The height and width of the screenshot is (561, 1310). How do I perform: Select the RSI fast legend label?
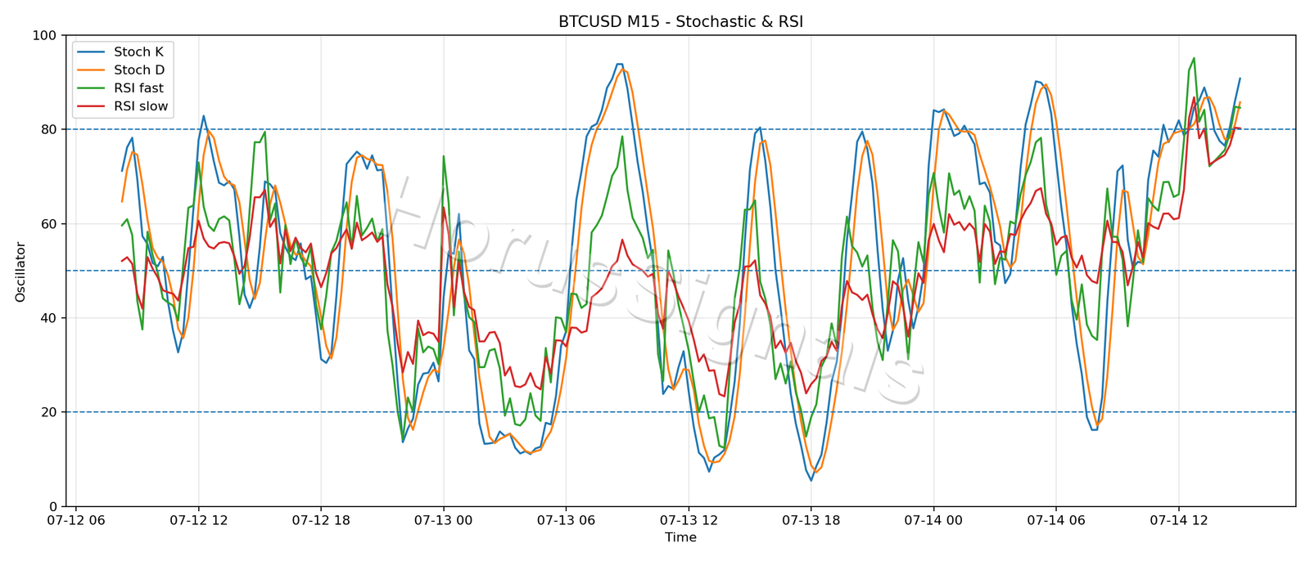click(139, 88)
